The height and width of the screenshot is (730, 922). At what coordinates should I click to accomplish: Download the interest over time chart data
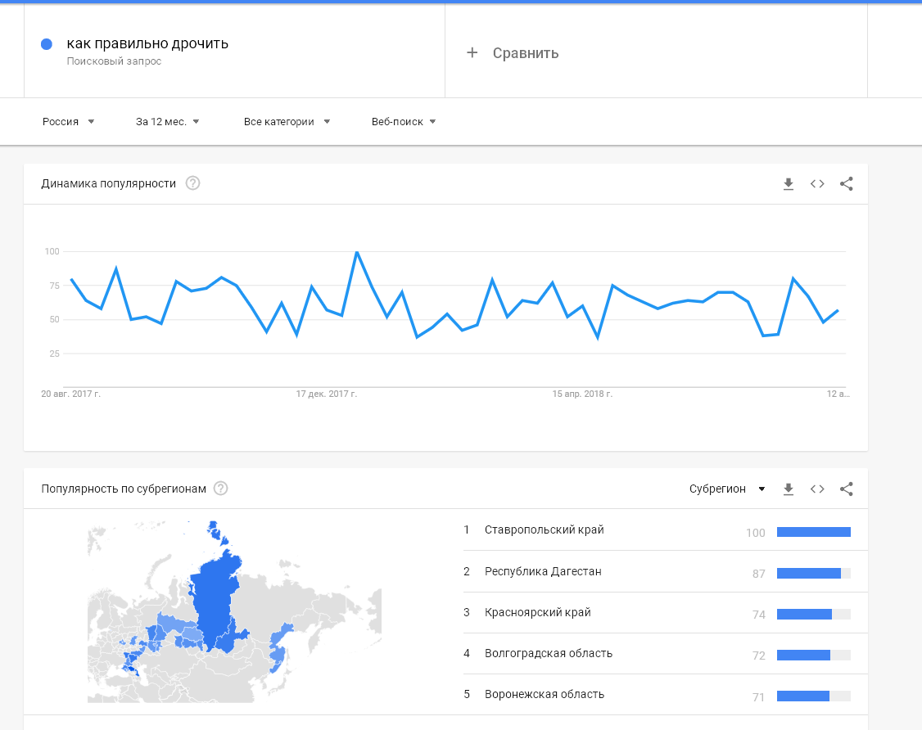pos(789,184)
